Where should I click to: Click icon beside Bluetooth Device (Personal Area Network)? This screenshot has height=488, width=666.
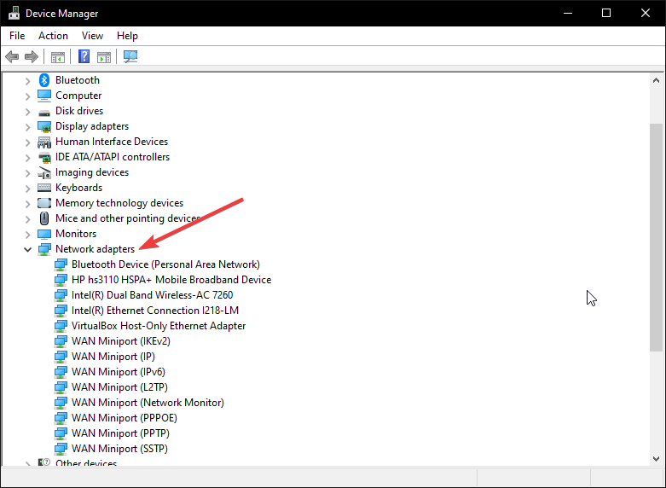[x=61, y=264]
